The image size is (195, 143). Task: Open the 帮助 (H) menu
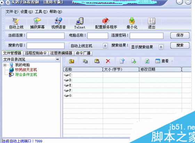point(56,12)
